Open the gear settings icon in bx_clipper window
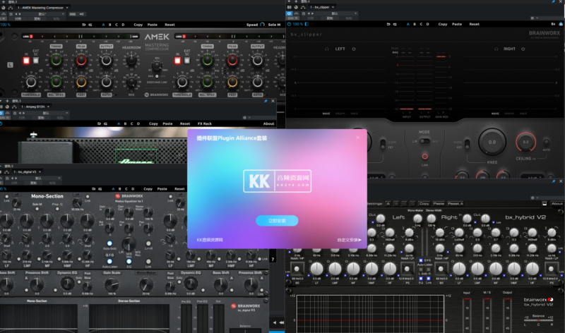565x333 pixels. 532,18
